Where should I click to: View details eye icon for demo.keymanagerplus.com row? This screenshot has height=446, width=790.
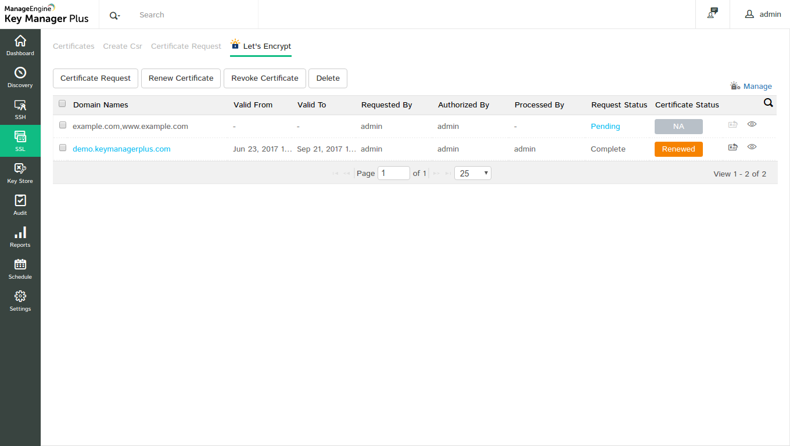tap(752, 147)
